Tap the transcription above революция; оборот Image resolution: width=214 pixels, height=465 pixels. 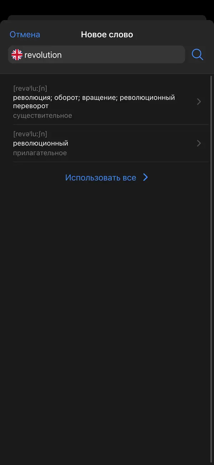pyautogui.click(x=30, y=88)
